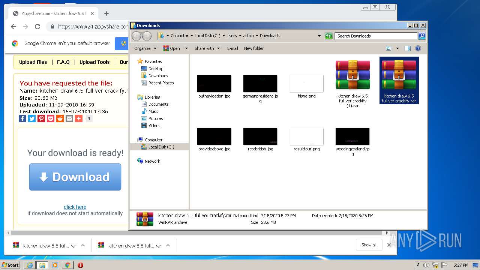480x270 pixels.
Task: Open Upload Files on Zippyshare menu
Action: click(33, 62)
